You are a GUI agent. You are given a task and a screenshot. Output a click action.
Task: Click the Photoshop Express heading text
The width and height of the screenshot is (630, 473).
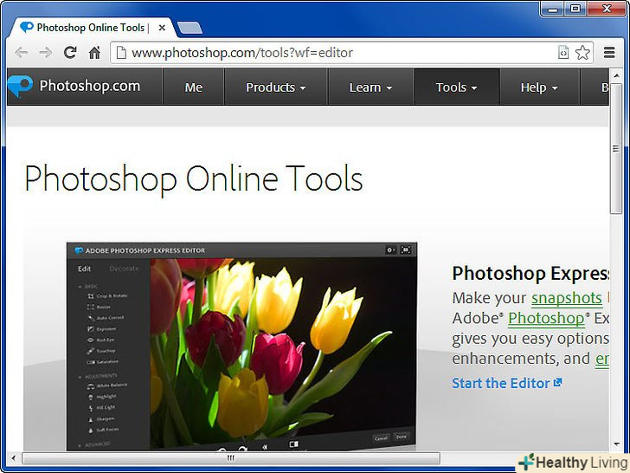[530, 274]
